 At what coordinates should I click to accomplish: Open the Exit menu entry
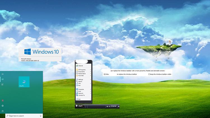click(83, 99)
